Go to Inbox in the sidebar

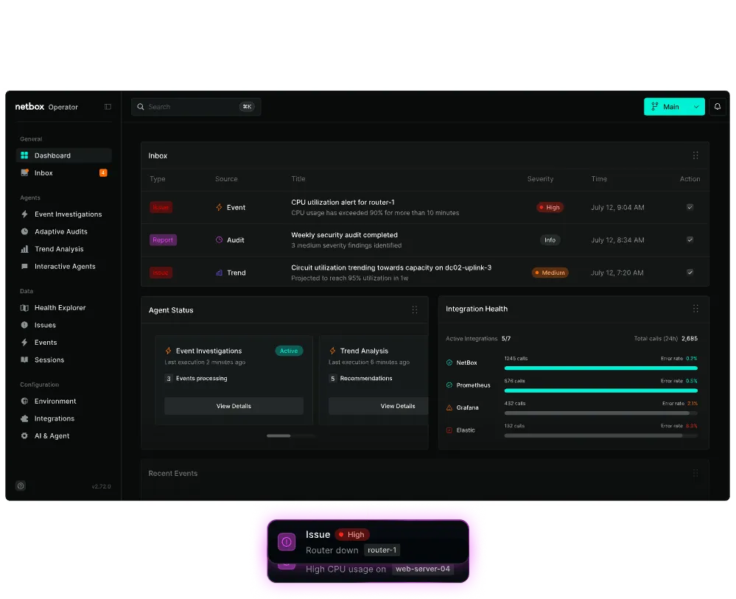click(x=64, y=172)
